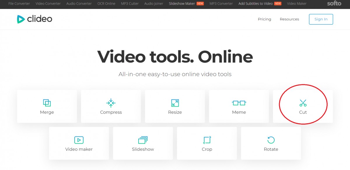Screen dimensions: 350x170
Task: Open the Video Maker top bar link
Action: (297, 3)
